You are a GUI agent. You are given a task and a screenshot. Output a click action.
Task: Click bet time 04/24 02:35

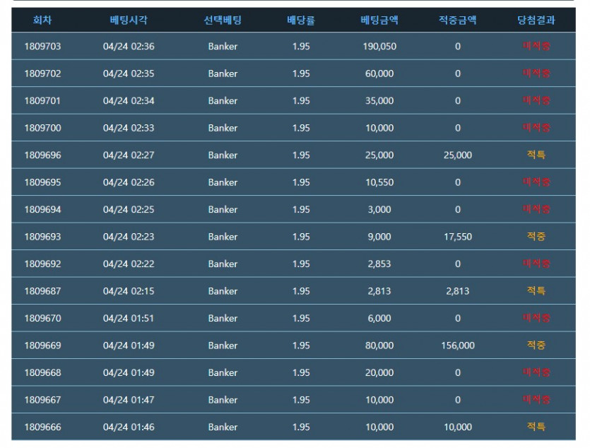[x=129, y=73]
